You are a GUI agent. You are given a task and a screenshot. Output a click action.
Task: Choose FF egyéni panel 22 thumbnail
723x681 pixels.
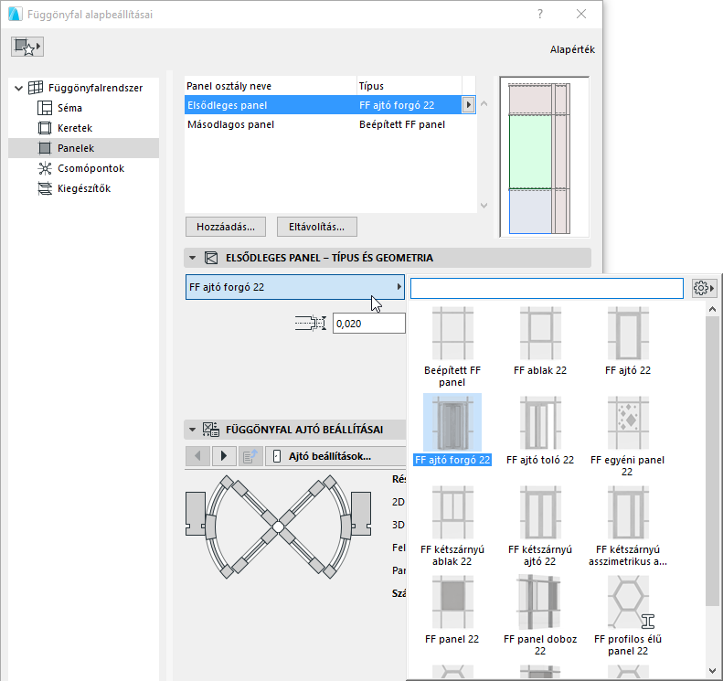pyautogui.click(x=628, y=423)
